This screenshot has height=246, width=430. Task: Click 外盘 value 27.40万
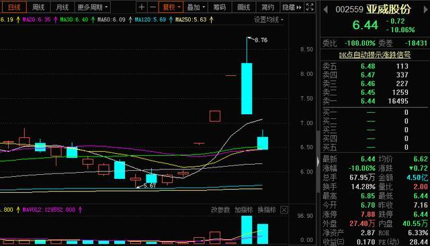pos(362,224)
